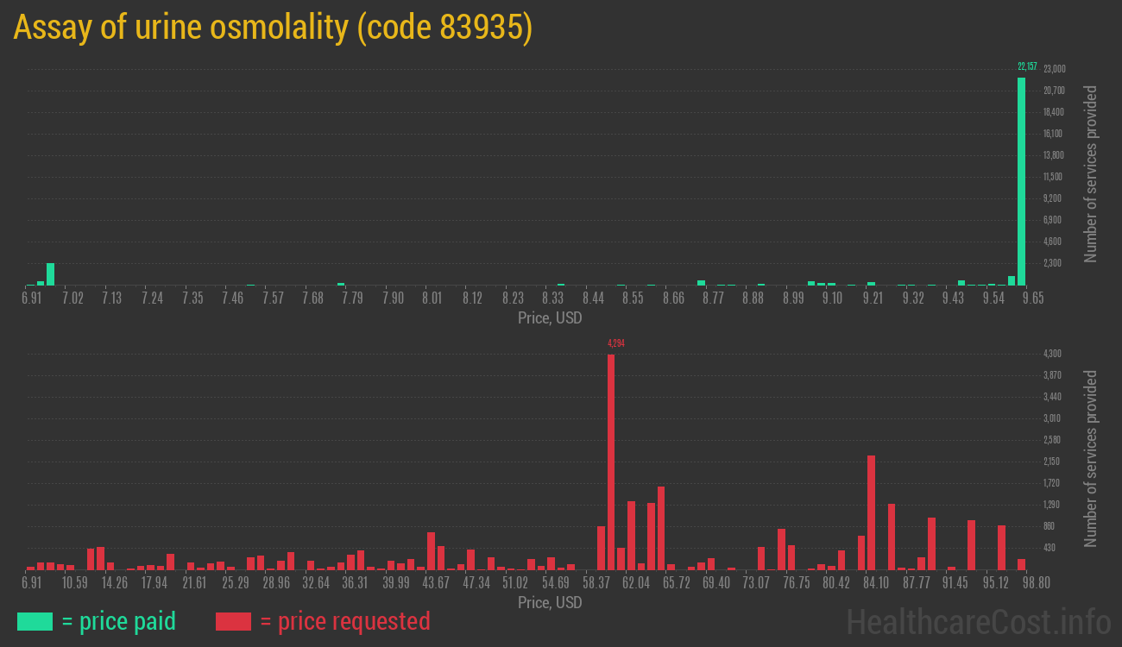Click the bottom chart's 'Number of services provided' label
The image size is (1122, 647).
[x=1091, y=458]
